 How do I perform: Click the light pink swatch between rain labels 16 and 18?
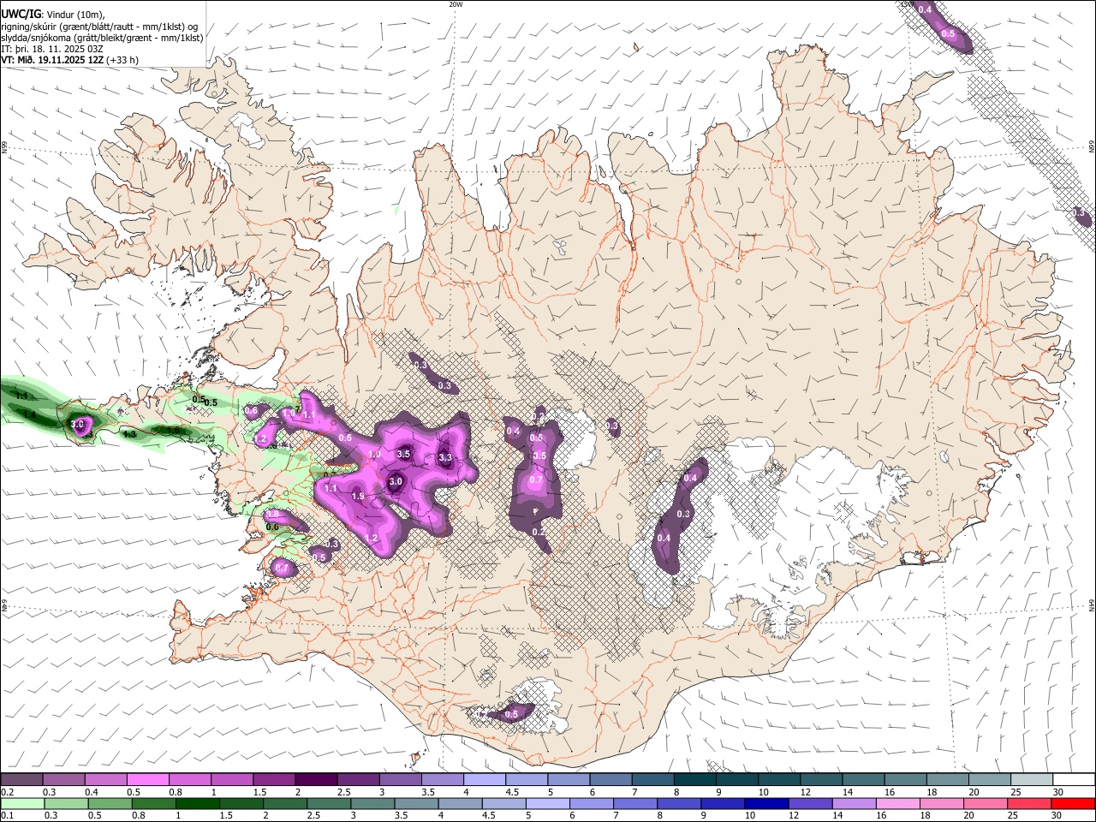(897, 804)
